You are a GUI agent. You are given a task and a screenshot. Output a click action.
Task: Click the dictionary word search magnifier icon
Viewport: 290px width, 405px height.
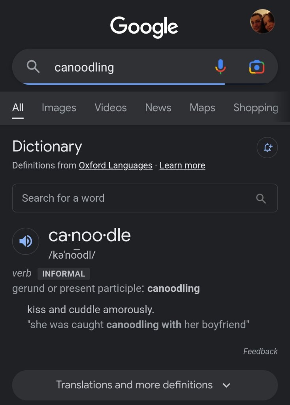(x=261, y=198)
